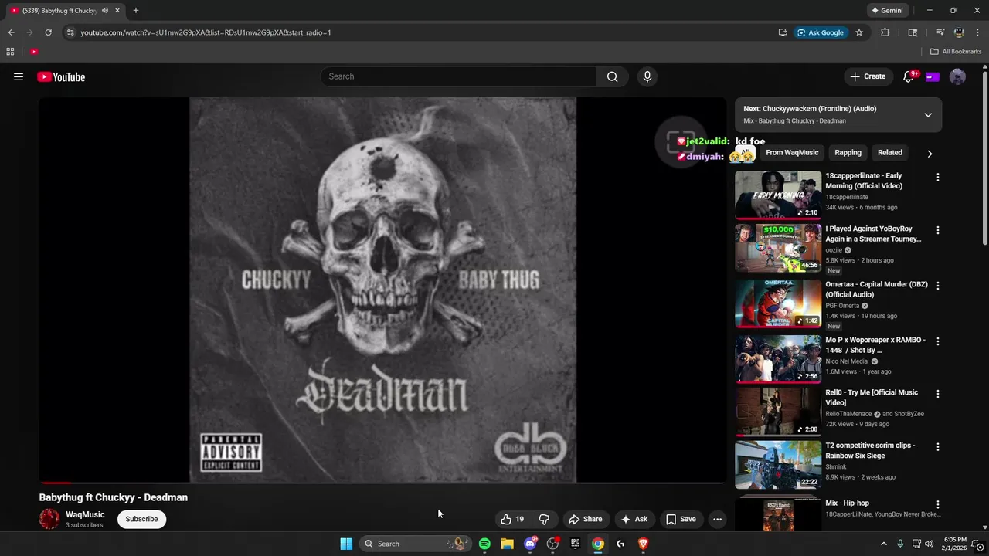
Task: Click the Ask button below video
Action: pyautogui.click(x=634, y=519)
